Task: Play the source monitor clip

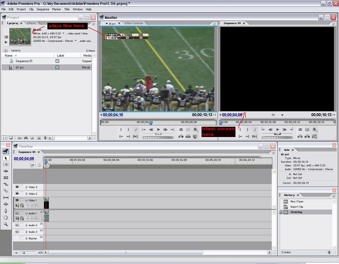Action: 158,129
